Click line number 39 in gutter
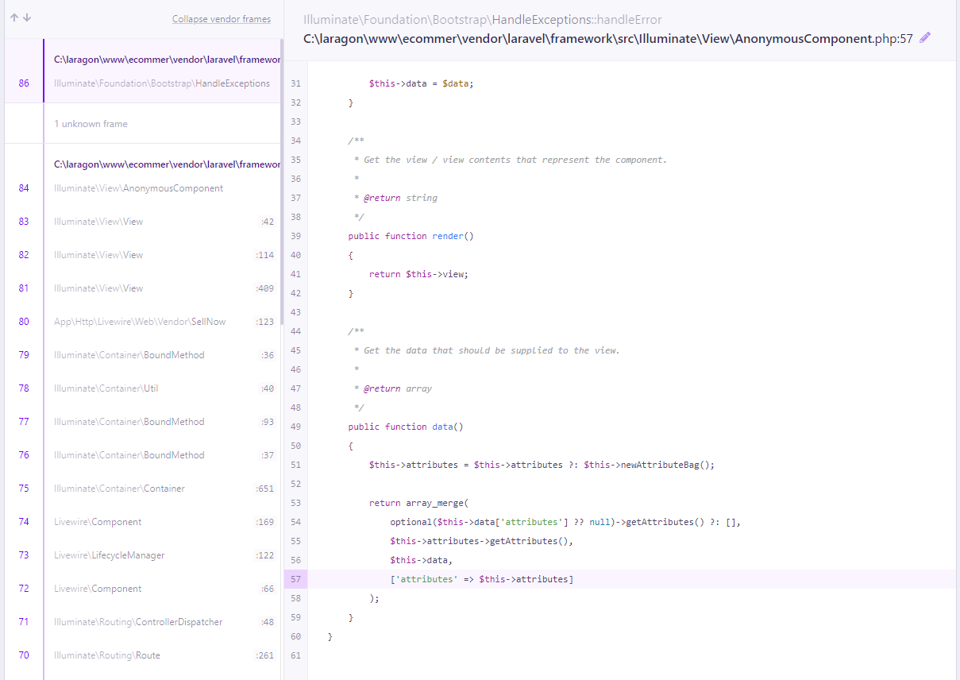 (295, 236)
